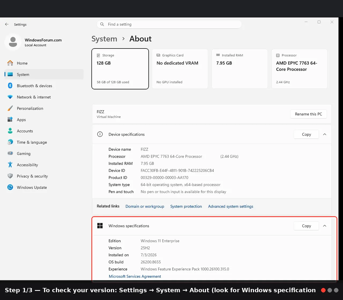Open the Installed RAM 7.95 GB card
Viewport: 343px width, 300px height.
pos(240,69)
